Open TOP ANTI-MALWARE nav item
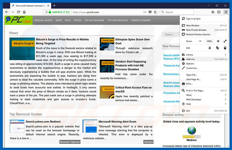The width and height of the screenshot is (232, 150). (94, 20)
